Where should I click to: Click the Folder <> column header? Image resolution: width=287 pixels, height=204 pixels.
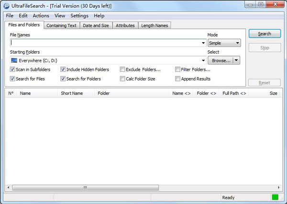206,93
